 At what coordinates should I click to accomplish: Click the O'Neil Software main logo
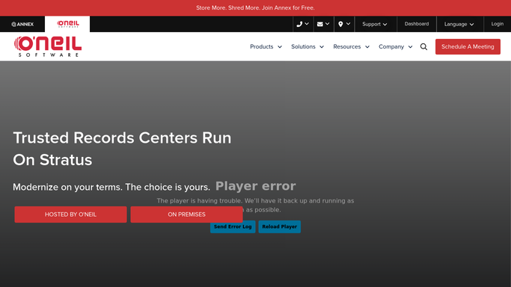pyautogui.click(x=48, y=46)
